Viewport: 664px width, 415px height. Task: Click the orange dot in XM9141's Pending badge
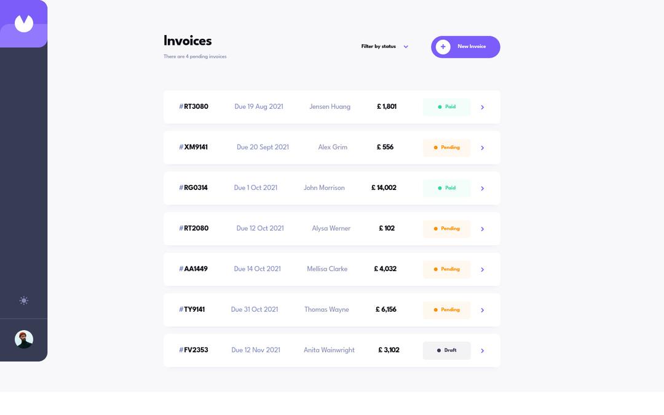coord(437,148)
